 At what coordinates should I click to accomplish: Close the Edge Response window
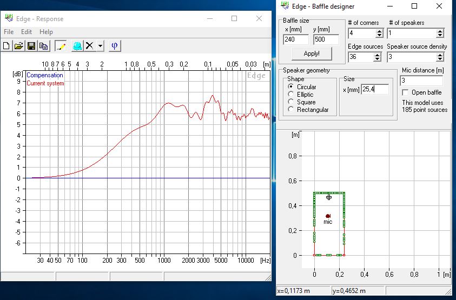click(259, 18)
